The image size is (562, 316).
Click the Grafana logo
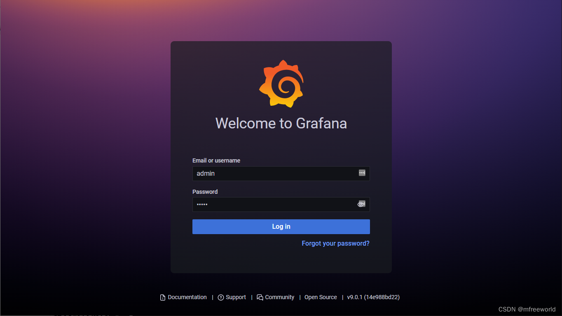pyautogui.click(x=281, y=84)
